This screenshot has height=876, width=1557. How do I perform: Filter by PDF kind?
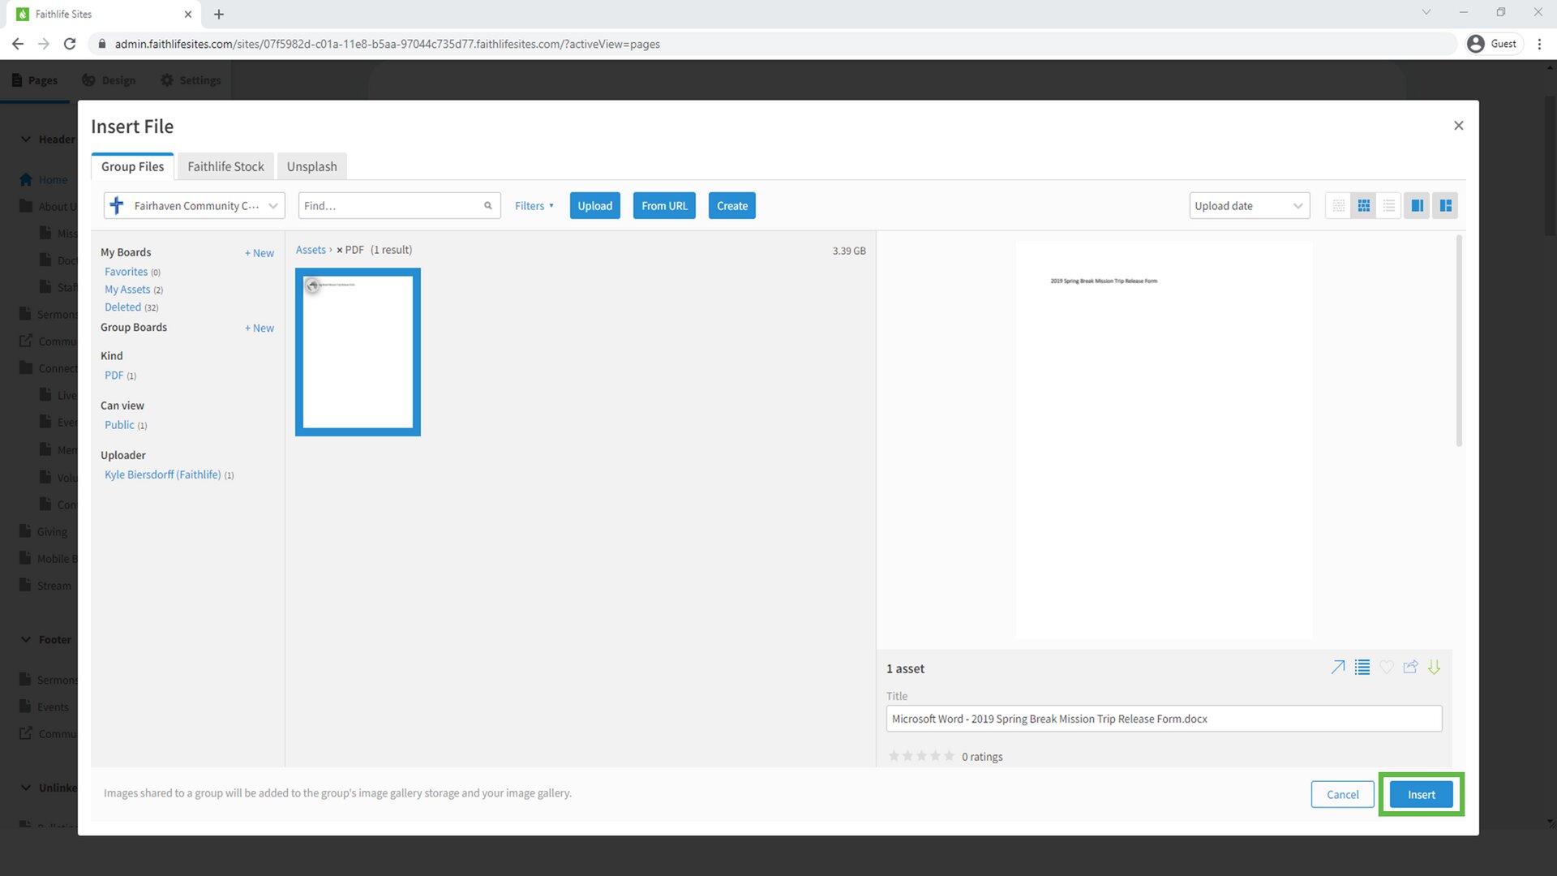(x=114, y=376)
